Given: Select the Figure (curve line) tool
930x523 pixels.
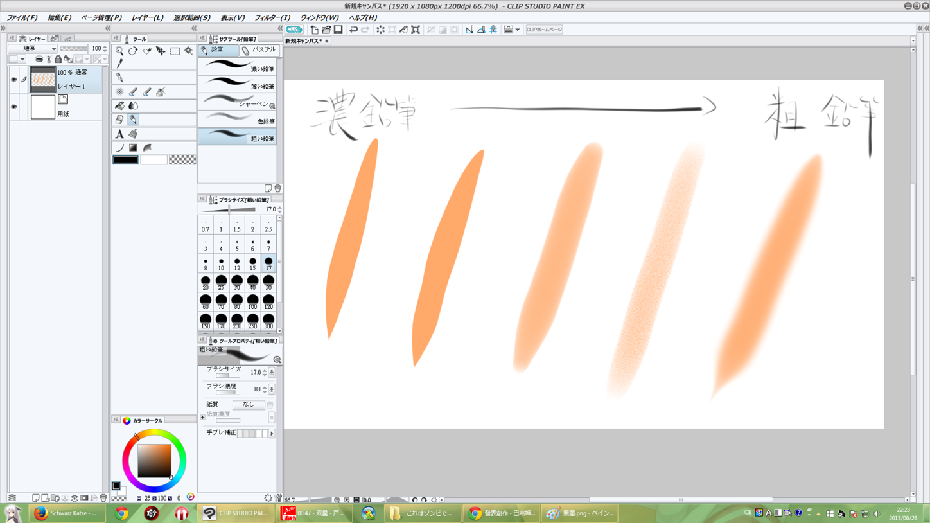Looking at the screenshot, I should [x=119, y=148].
